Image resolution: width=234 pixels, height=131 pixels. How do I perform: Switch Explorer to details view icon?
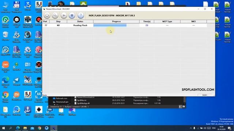coord(180,107)
